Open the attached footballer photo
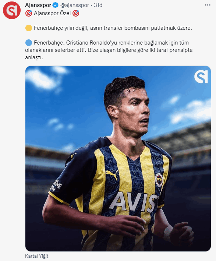The width and height of the screenshot is (216, 261). coord(118,158)
